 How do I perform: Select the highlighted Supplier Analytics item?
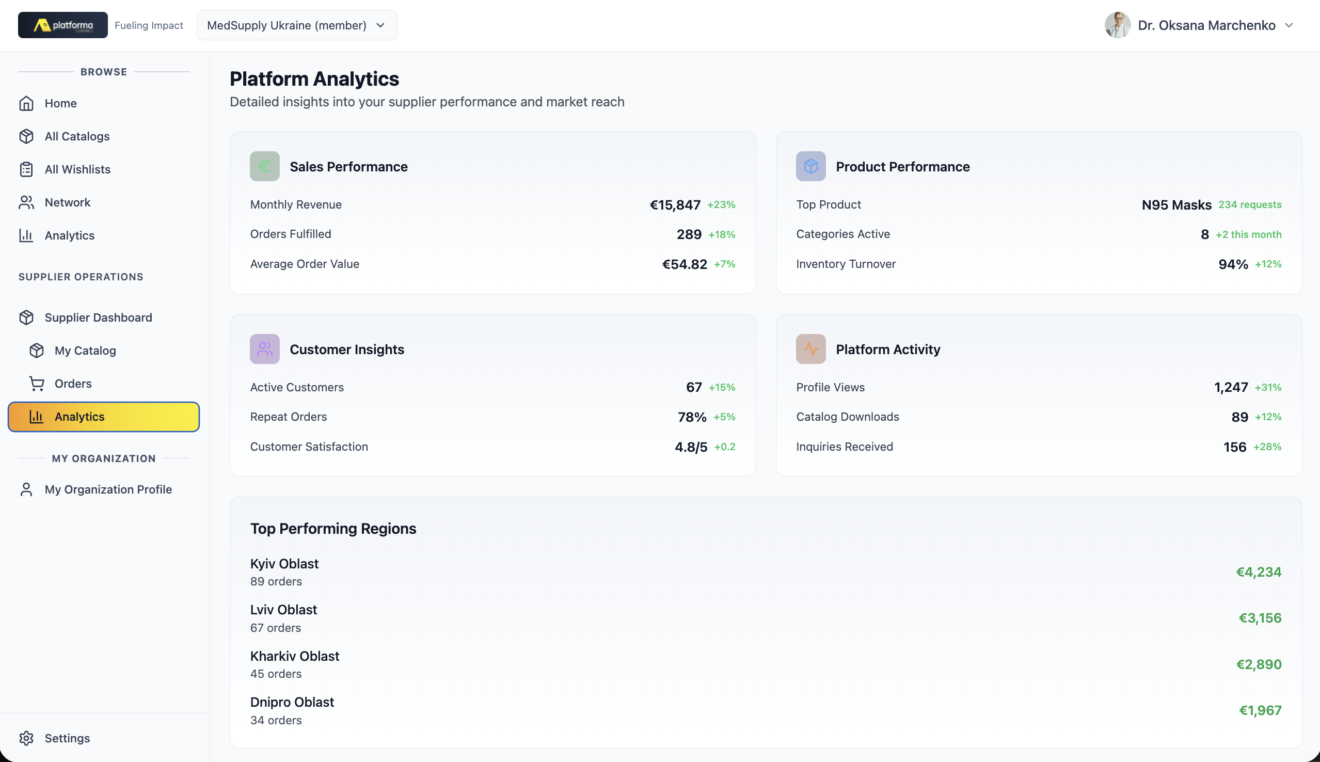104,417
